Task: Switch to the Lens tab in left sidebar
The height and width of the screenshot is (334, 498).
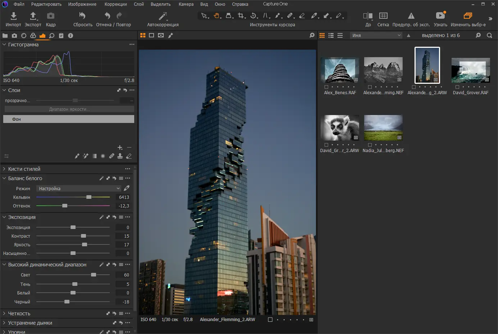Action: click(24, 36)
